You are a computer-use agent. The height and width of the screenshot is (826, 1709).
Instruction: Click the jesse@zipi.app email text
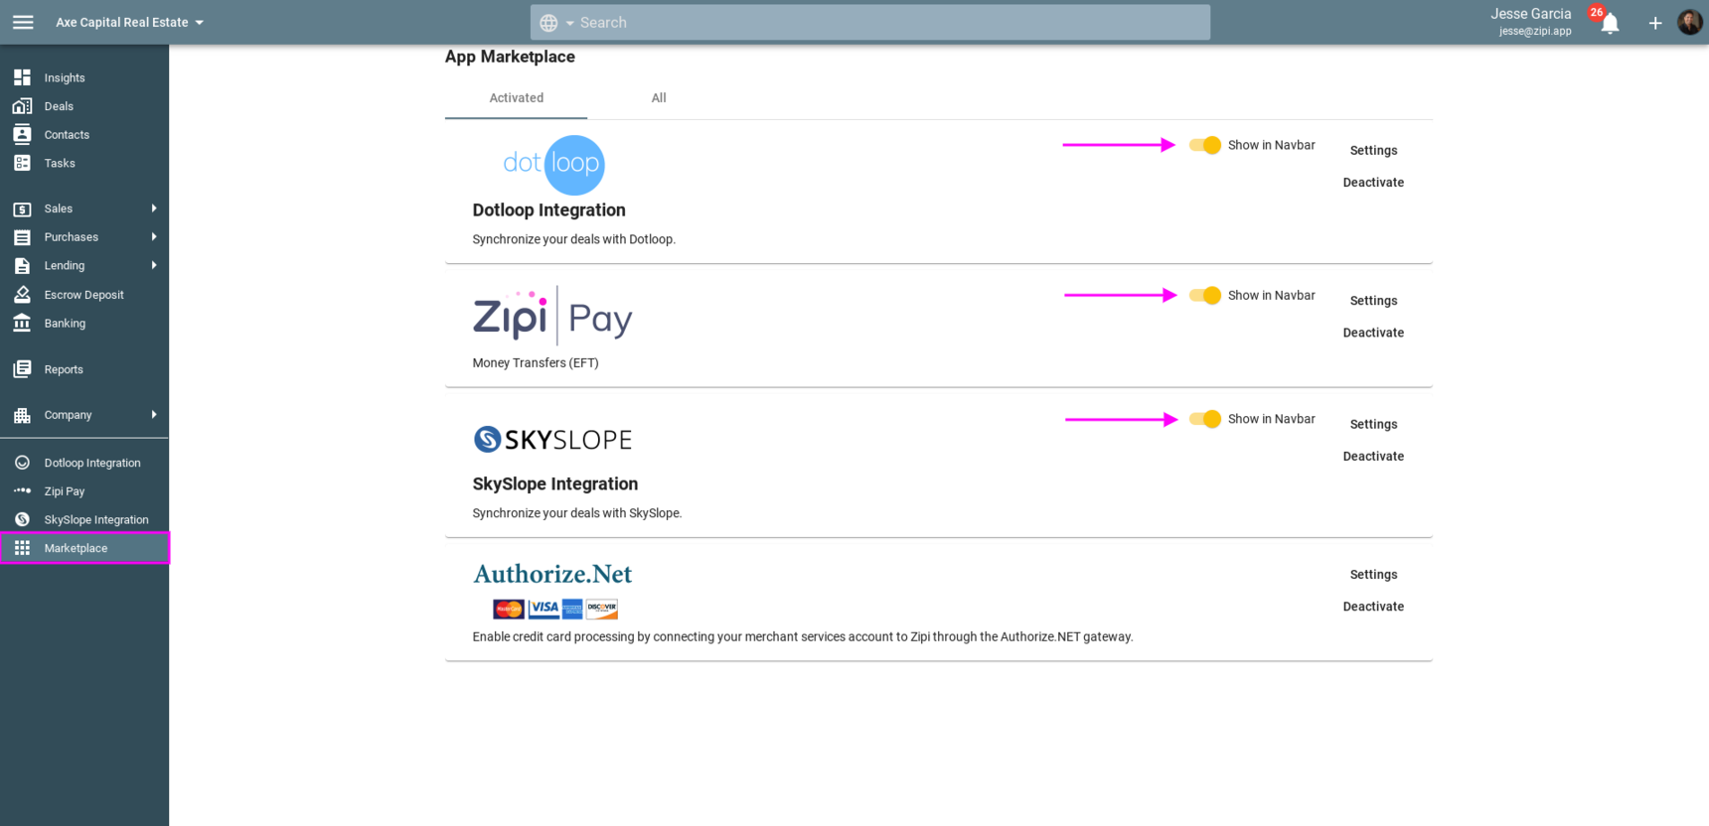tap(1535, 32)
